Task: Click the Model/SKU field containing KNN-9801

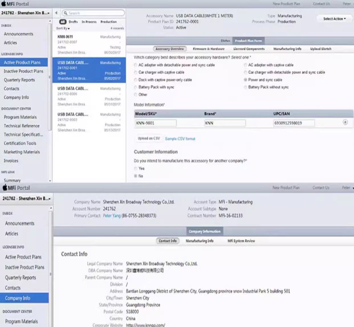Action: click(156, 123)
